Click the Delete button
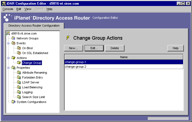Image resolution: width=192 pixels, height=122 pixels. coord(115,48)
